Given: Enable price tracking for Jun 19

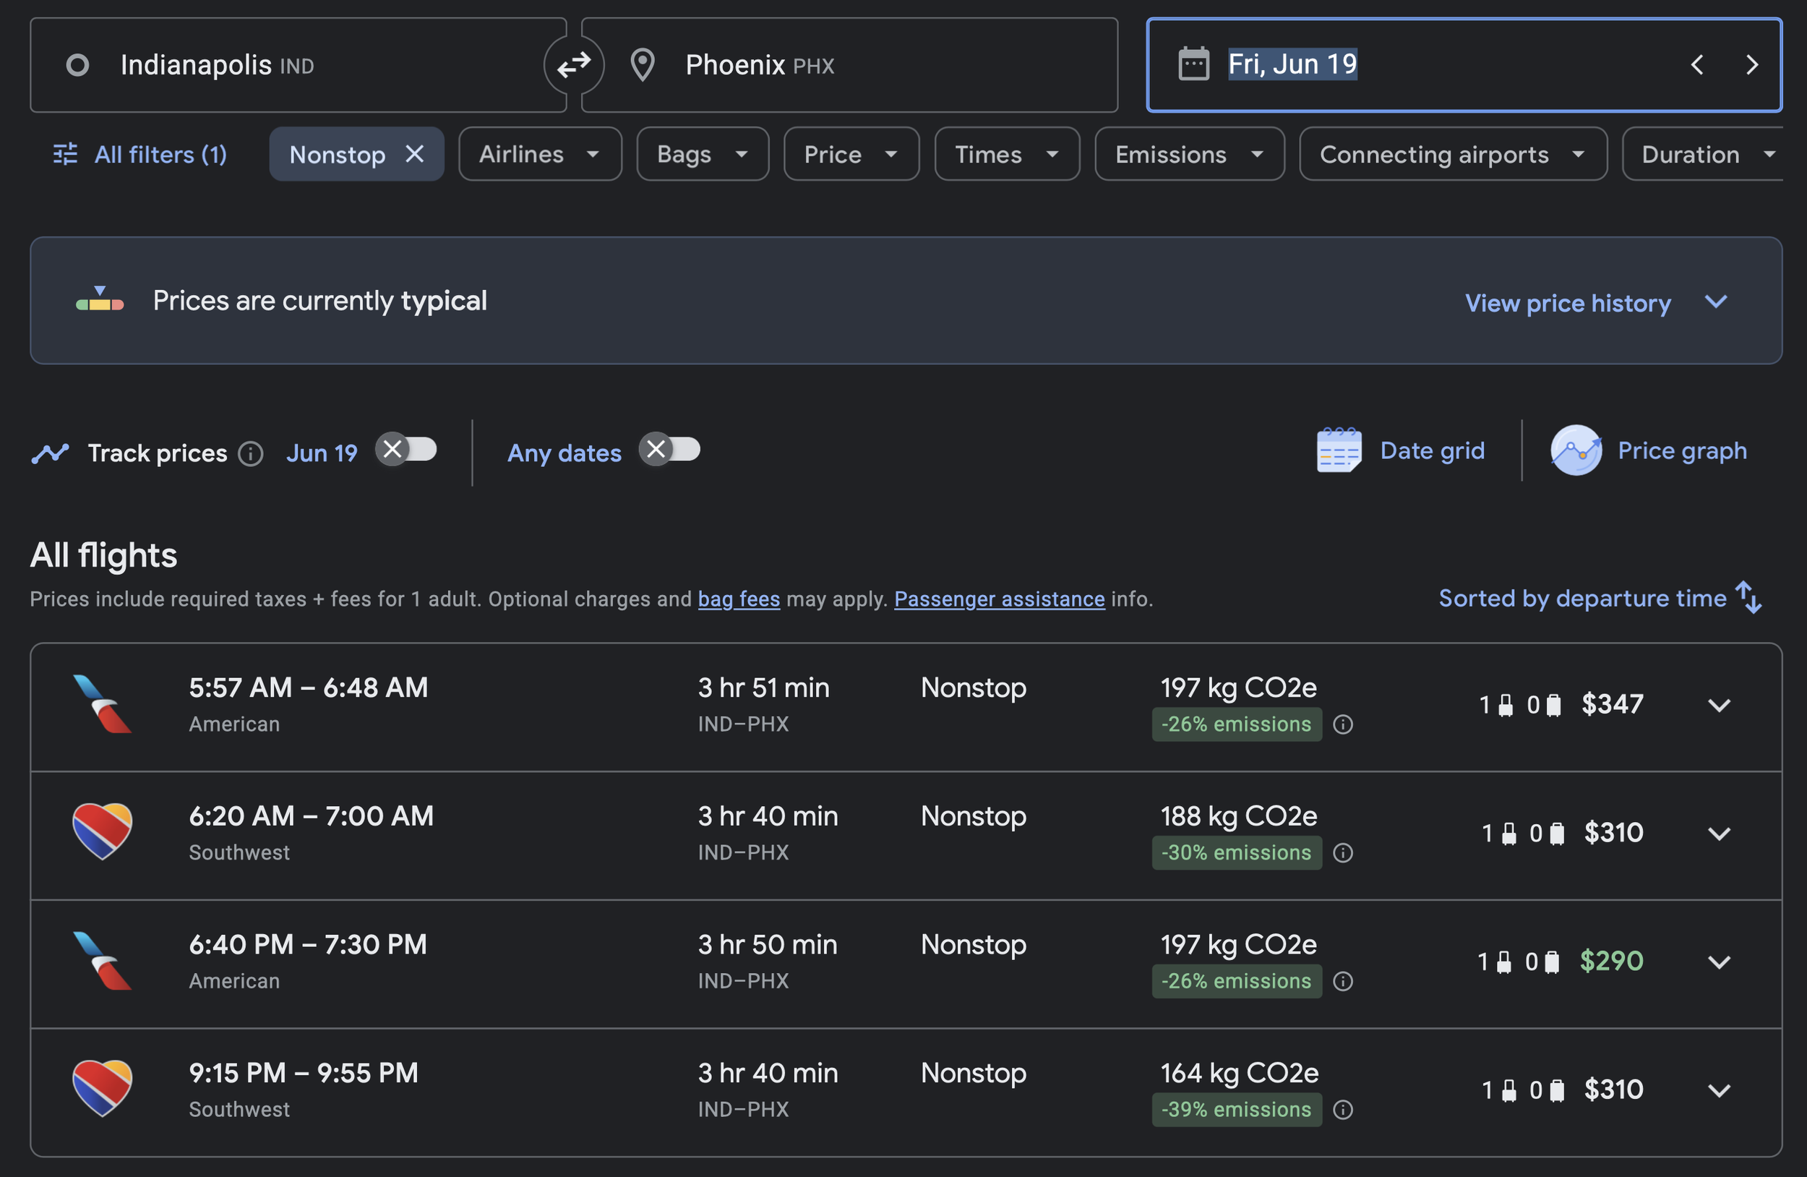Looking at the screenshot, I should click(406, 450).
